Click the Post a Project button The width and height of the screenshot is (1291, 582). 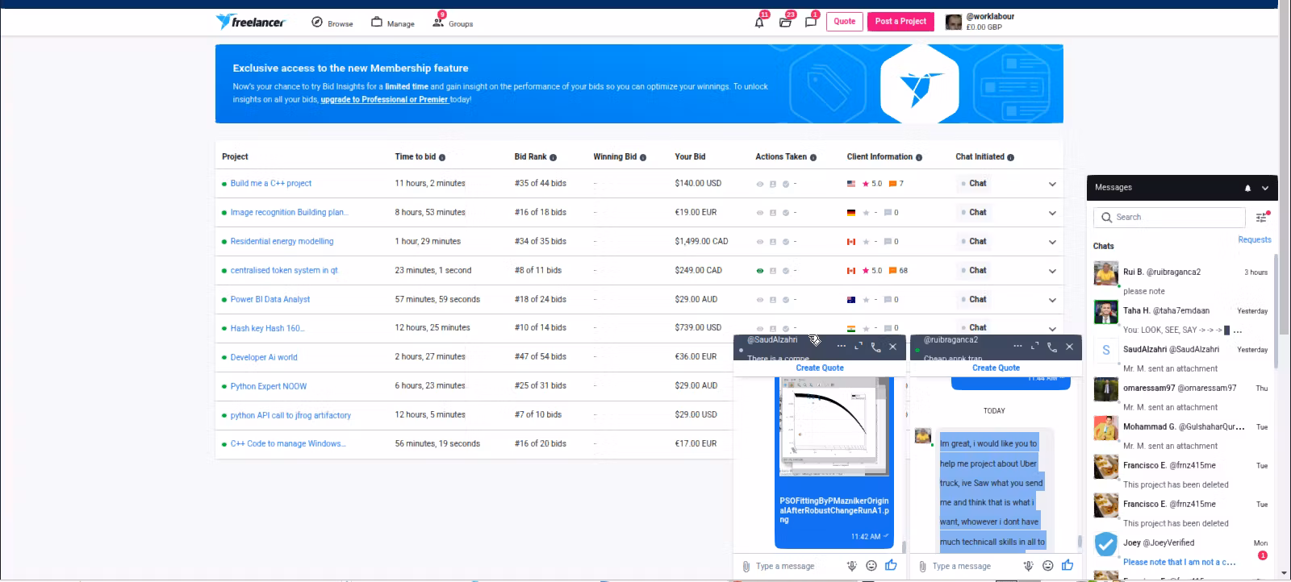coord(901,22)
